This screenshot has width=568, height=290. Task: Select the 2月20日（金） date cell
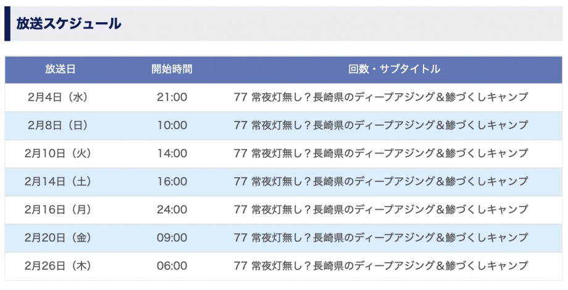[x=60, y=238]
